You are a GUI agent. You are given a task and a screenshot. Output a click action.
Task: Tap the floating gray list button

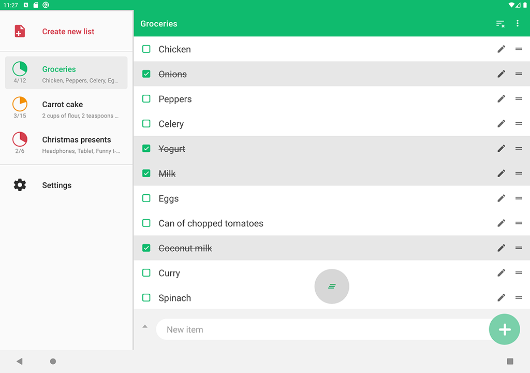[332, 286]
